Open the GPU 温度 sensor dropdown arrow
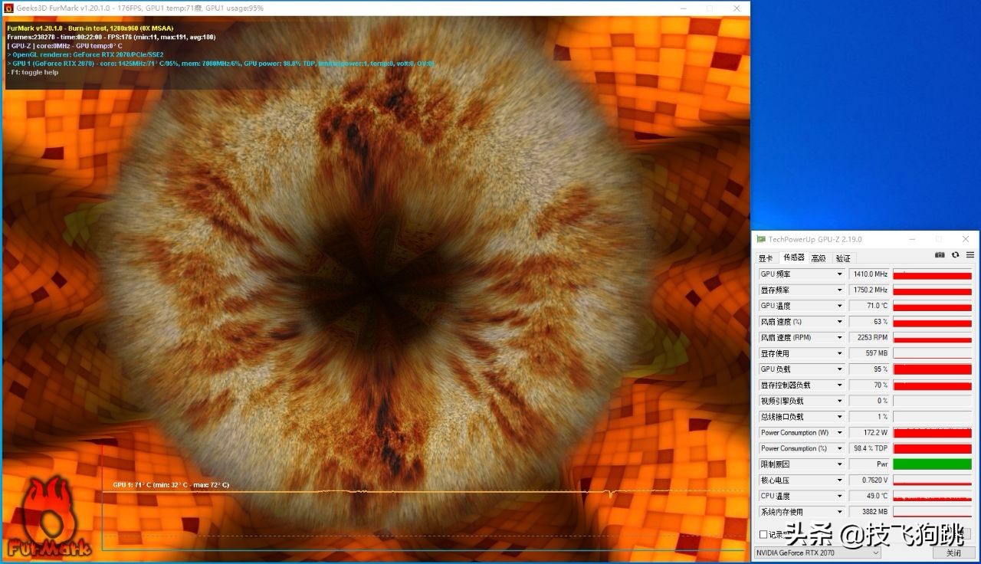Viewport: 981px width, 564px height. click(x=838, y=306)
